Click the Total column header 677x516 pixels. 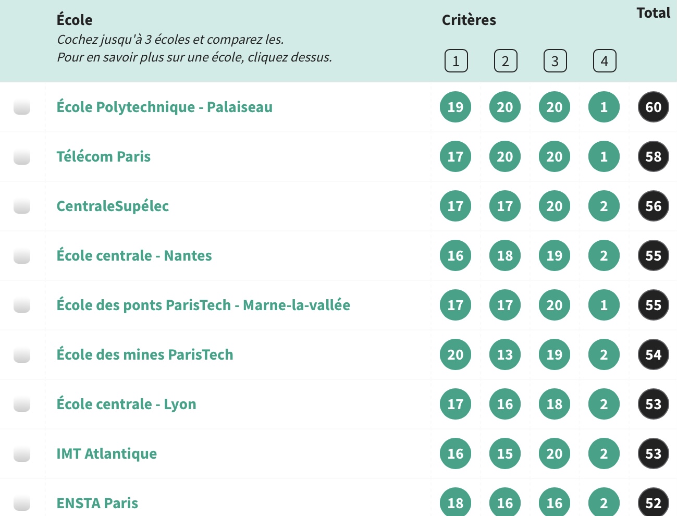(x=653, y=13)
